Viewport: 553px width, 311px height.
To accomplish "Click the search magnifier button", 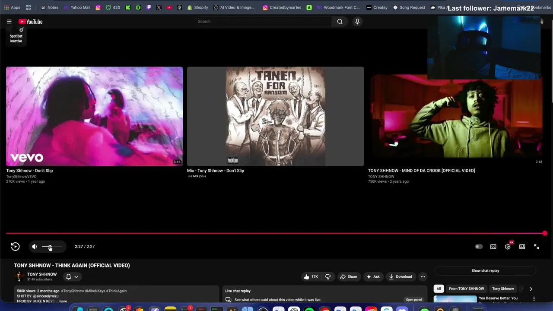I will tap(340, 22).
